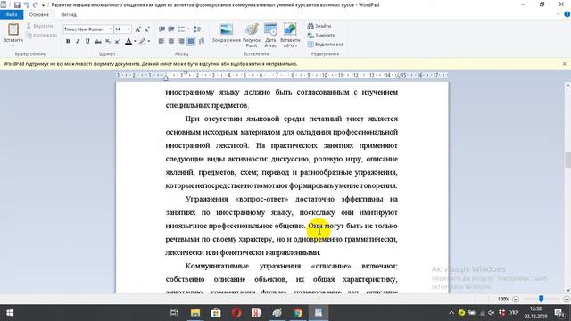
Task: Open the font color dropdown arrow
Action: pos(135,42)
